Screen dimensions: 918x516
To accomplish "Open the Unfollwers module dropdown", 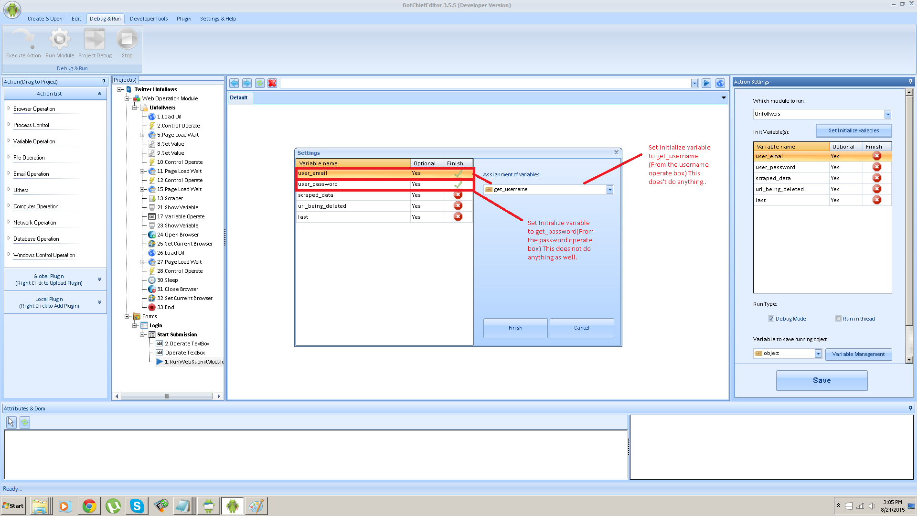I will point(887,114).
